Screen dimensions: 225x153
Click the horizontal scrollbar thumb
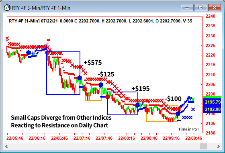pos(203,147)
